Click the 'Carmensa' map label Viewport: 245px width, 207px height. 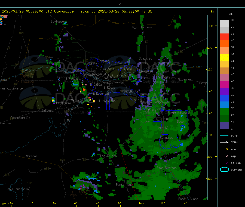pos(167,138)
